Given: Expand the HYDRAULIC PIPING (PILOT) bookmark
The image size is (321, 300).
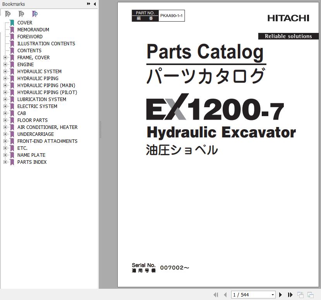Looking at the screenshot, I should click(x=5, y=92).
